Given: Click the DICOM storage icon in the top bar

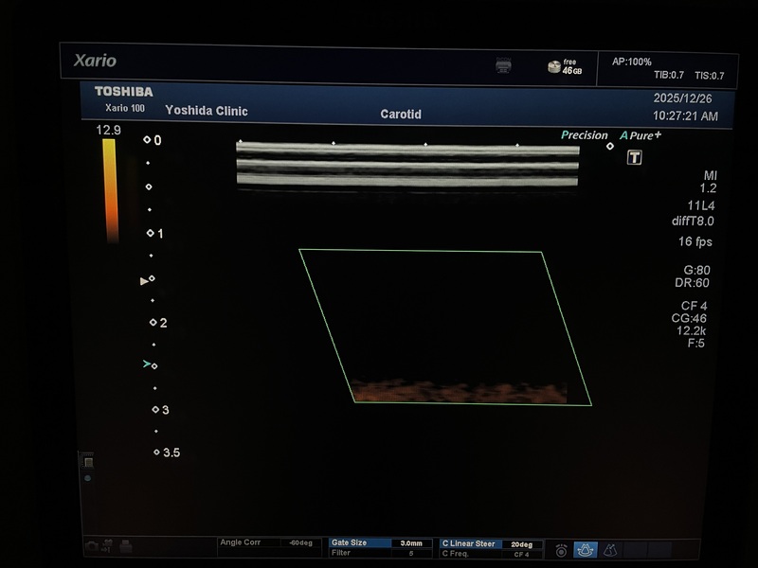Looking at the screenshot, I should pos(504,64).
